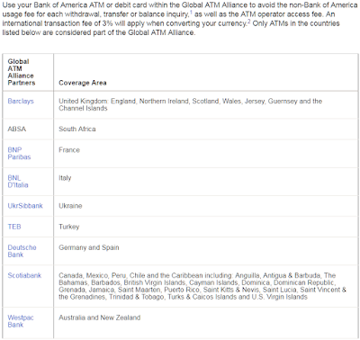Viewport: 360px width, 340px height.
Task: Open the Westpac Bank link
Action: pyautogui.click(x=21, y=321)
